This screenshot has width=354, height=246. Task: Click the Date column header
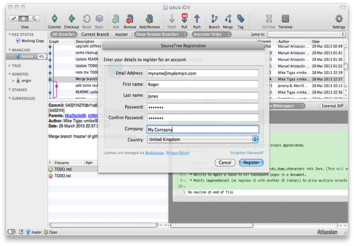click(327, 41)
